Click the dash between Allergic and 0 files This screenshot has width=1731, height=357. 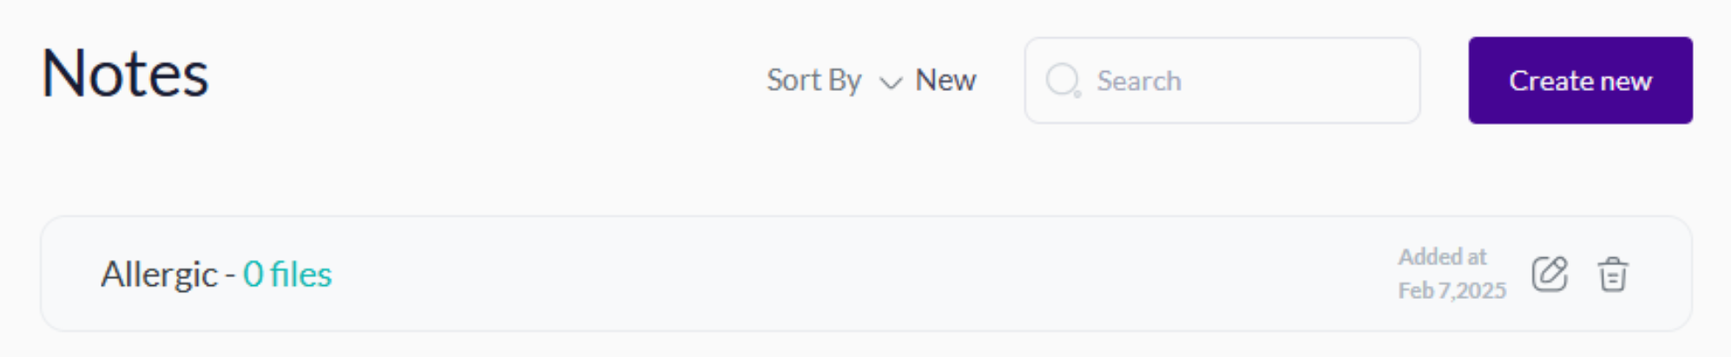click(230, 276)
